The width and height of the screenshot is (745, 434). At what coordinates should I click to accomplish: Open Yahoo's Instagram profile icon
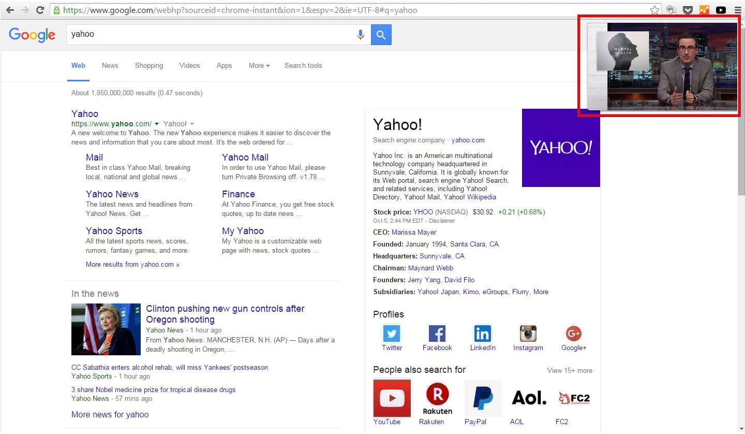point(528,333)
